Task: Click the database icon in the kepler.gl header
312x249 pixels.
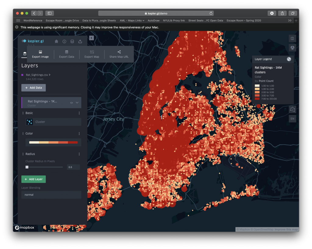Action: point(72,41)
